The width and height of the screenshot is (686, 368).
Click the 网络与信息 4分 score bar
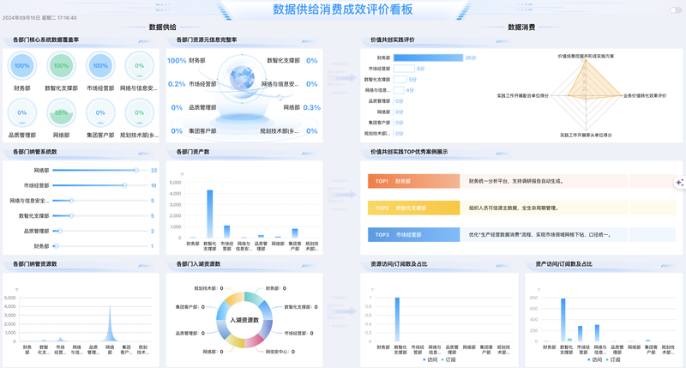click(399, 90)
